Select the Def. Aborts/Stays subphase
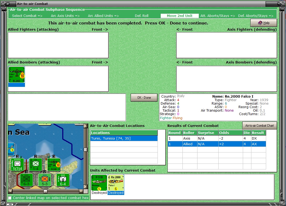The height and width of the screenshot is (206, 286). click(x=256, y=16)
